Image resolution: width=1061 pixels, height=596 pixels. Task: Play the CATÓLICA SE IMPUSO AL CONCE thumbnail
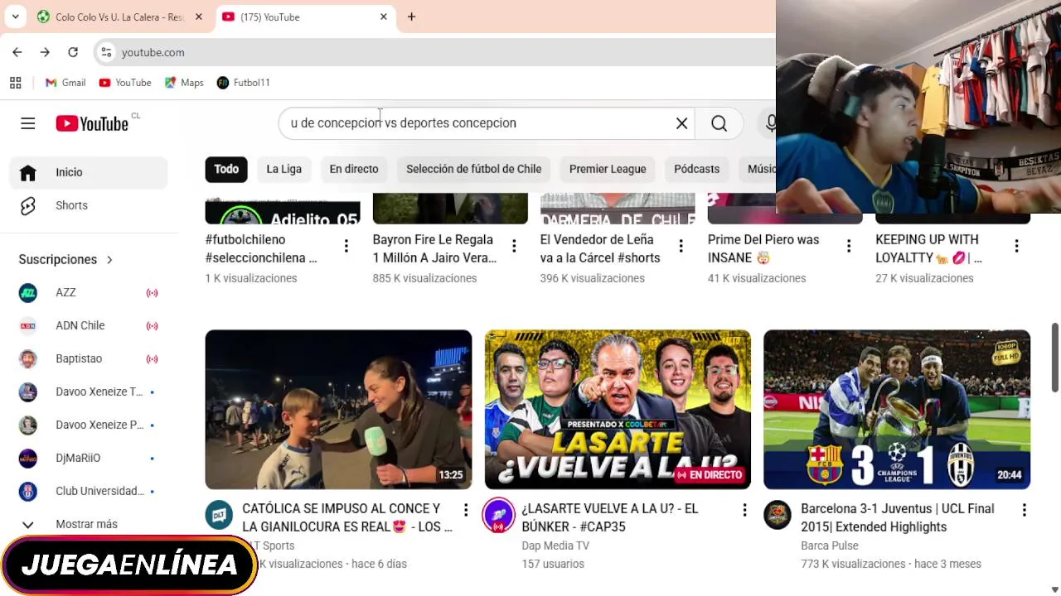pos(338,410)
